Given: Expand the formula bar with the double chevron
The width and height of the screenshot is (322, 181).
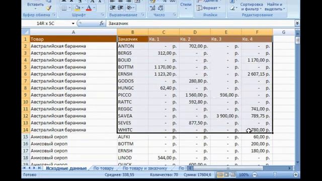Looking at the screenshot, I should tap(297, 24).
